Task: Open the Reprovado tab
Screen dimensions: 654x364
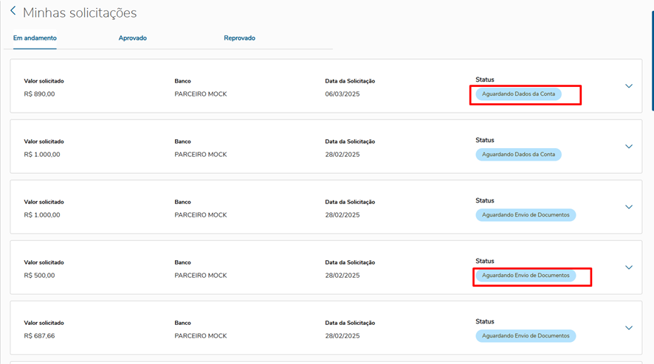Action: click(239, 38)
